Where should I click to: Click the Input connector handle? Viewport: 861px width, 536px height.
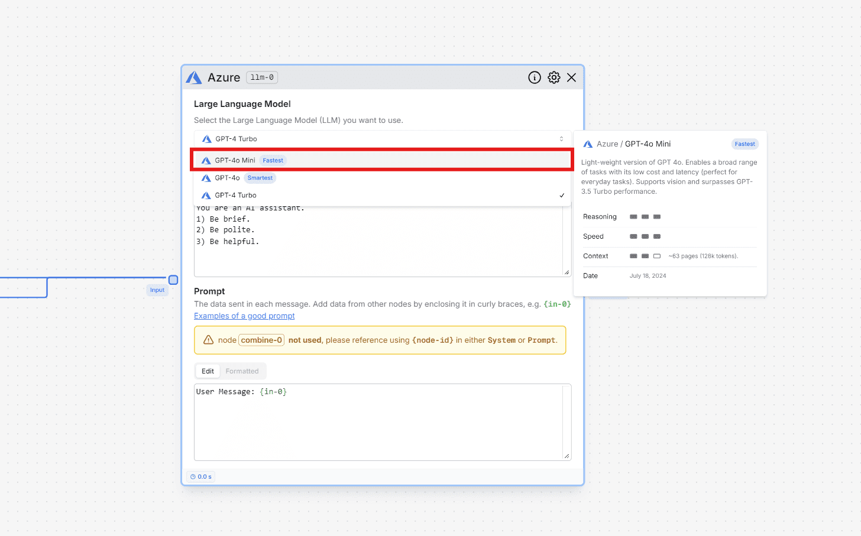(x=173, y=280)
